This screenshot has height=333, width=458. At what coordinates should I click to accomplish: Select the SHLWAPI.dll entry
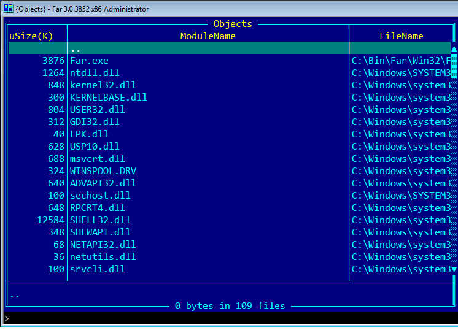[x=230, y=232]
